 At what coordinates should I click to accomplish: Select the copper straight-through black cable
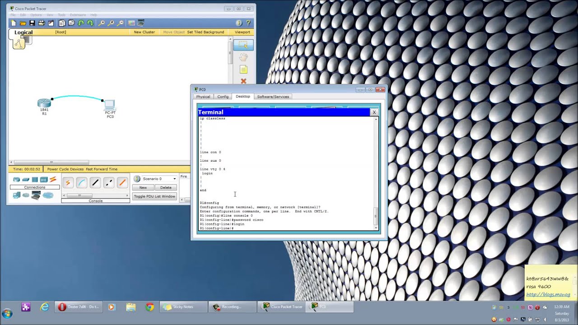pos(95,183)
